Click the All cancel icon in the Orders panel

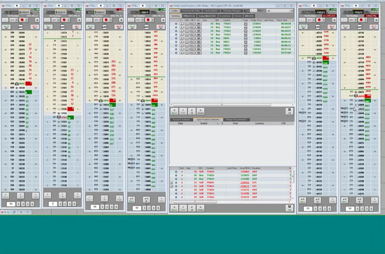coord(191,111)
